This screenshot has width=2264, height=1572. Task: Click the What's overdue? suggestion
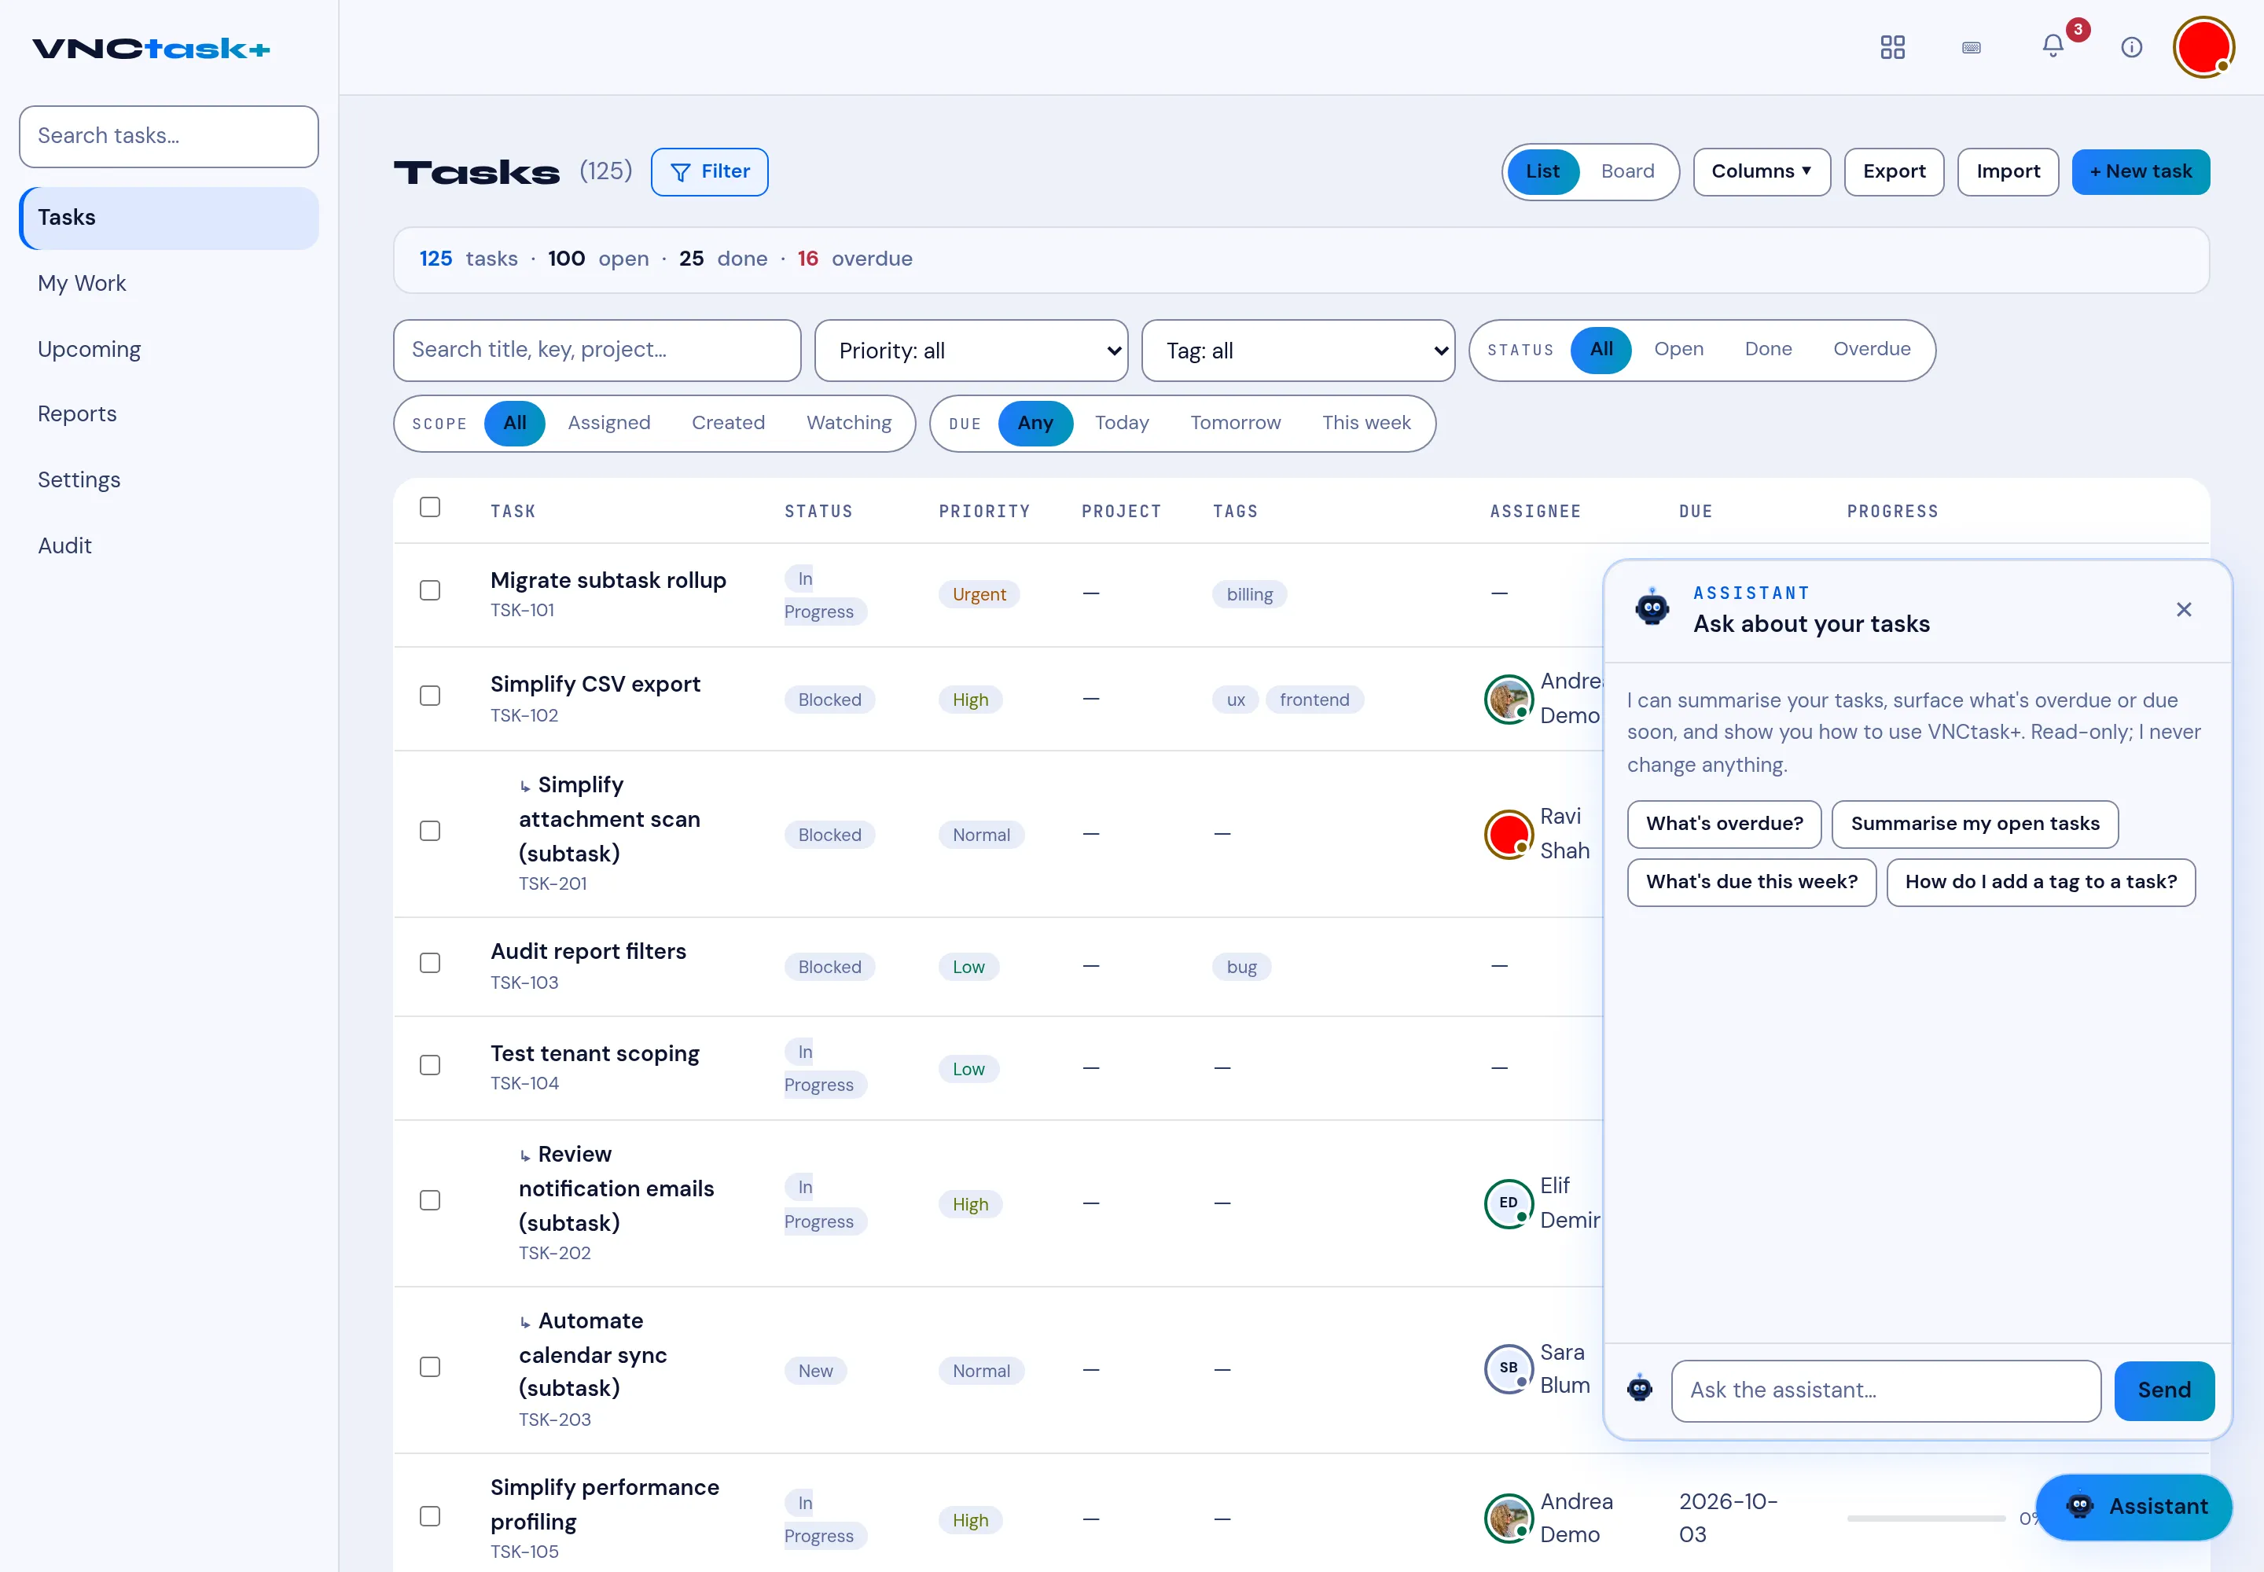(x=1724, y=824)
